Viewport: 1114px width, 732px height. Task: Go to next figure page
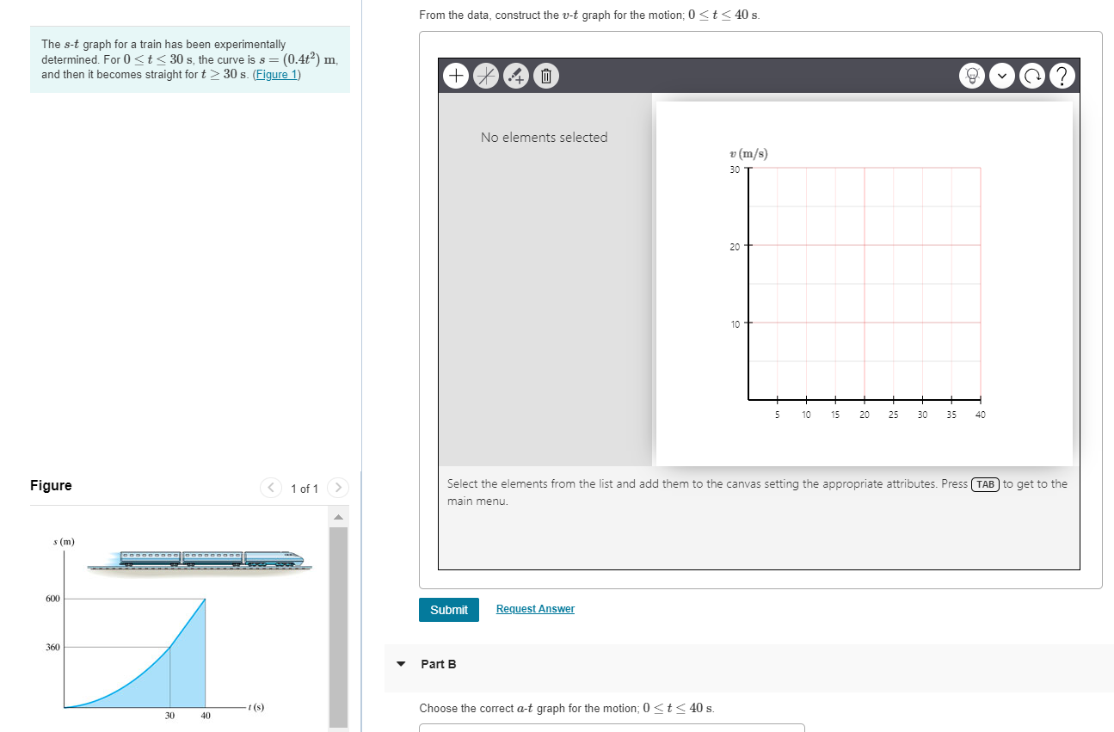(337, 488)
